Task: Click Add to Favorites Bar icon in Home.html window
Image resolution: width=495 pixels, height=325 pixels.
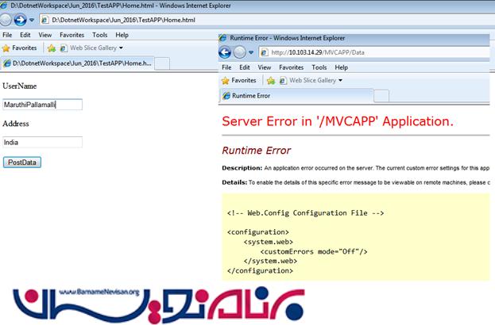Action: [52, 48]
